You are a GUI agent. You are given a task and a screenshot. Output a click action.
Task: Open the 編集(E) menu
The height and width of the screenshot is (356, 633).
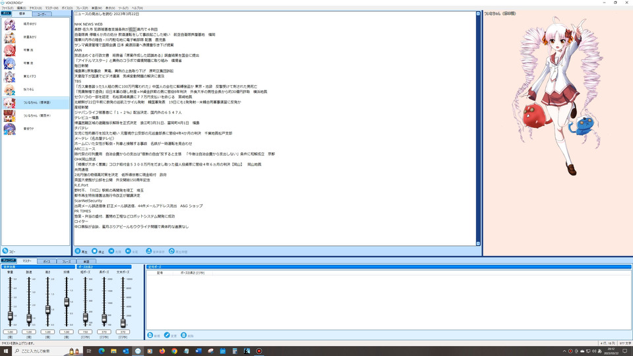click(21, 8)
